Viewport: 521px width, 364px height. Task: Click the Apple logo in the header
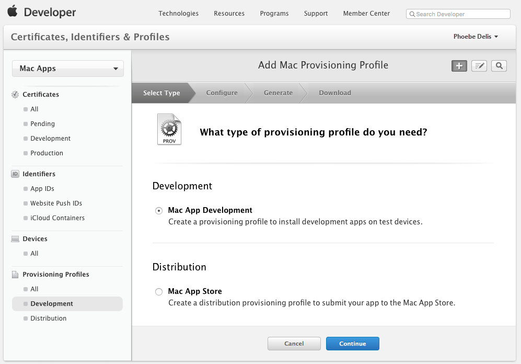click(13, 10)
